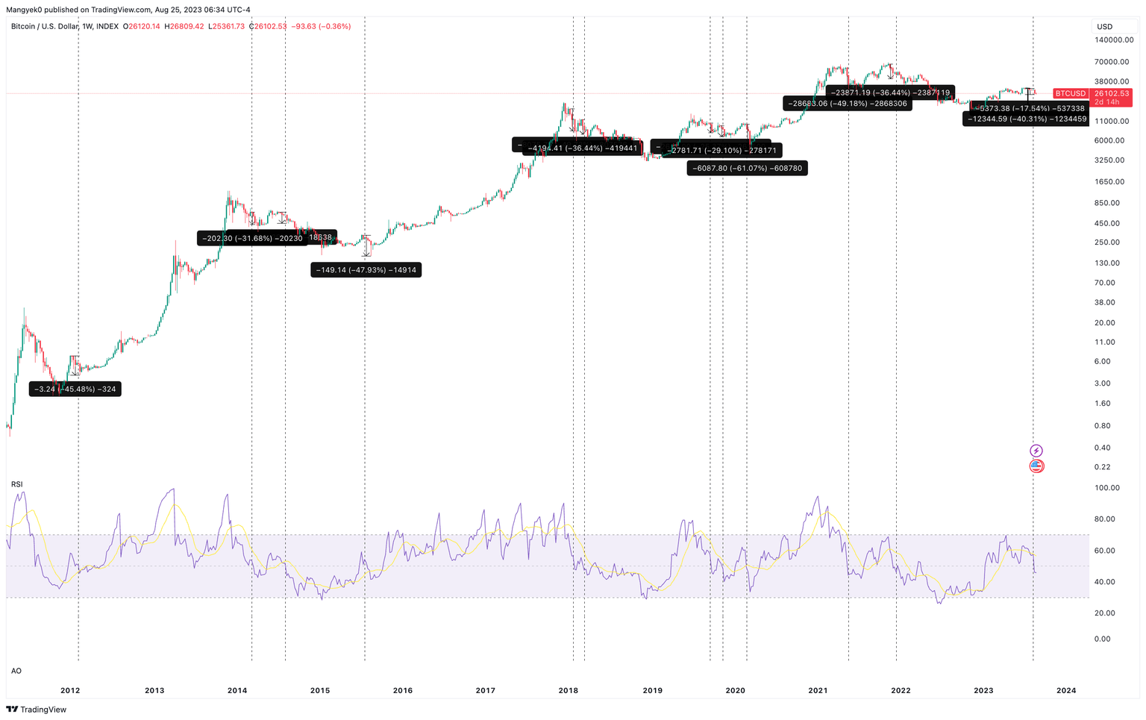Click the 2d 14h countdown timer

point(1107,102)
